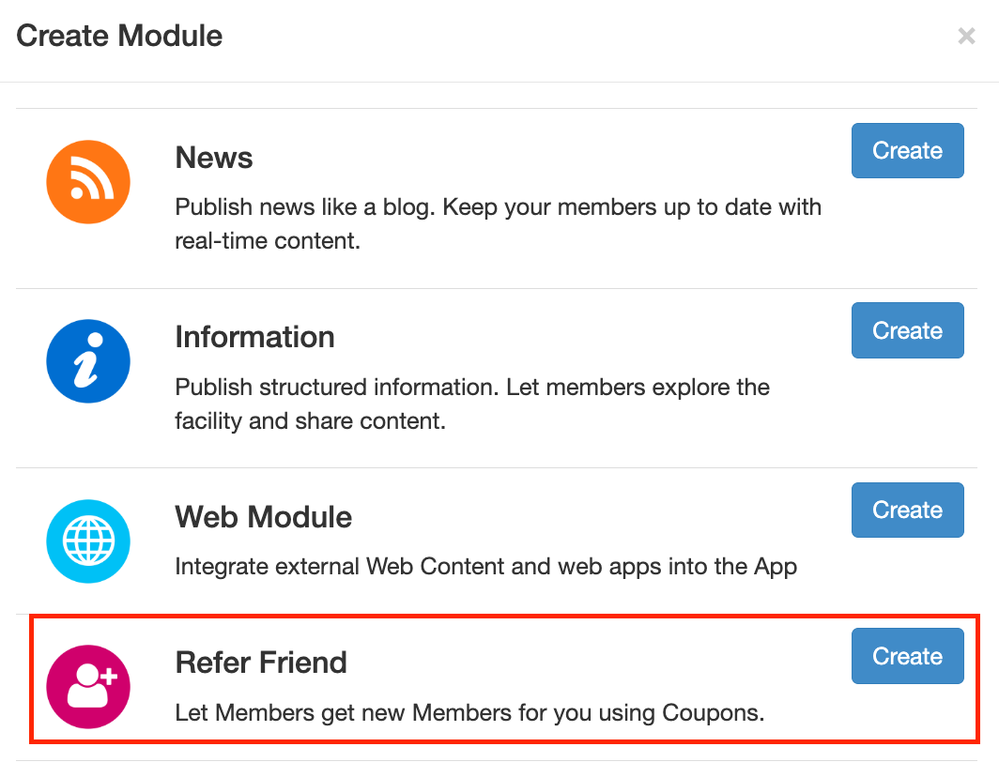This screenshot has width=999, height=762.
Task: Click the Refer Friend description about Coupons
Action: pyautogui.click(x=469, y=712)
